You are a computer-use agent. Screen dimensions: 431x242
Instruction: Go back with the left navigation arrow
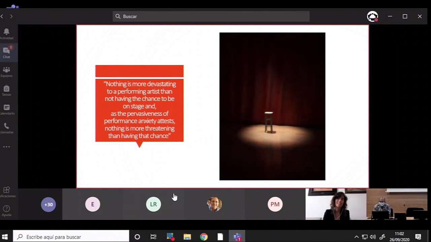tap(2, 16)
